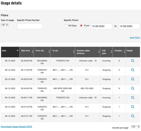The height and width of the screenshot is (131, 141).
Task: Open the Type of usage dropdown
Action: (x=5, y=25)
